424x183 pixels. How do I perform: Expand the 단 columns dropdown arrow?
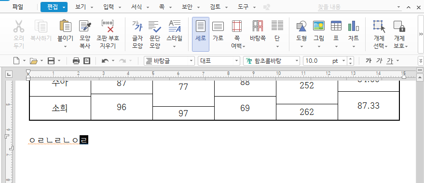pos(277,46)
